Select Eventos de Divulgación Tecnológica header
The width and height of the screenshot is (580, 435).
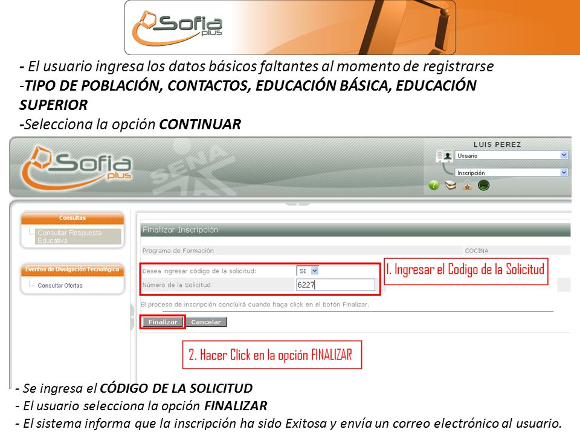tap(72, 269)
